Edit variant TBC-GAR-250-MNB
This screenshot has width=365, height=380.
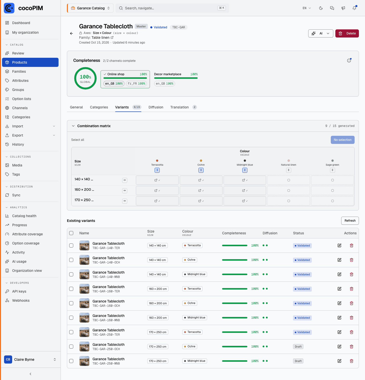[339, 361]
